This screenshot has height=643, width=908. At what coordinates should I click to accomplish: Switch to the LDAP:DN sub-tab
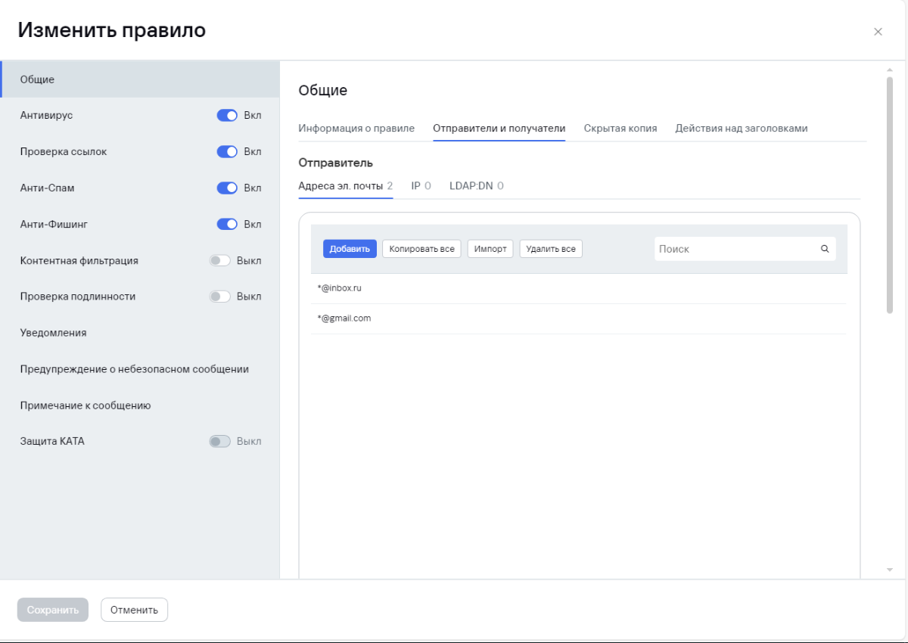click(x=476, y=186)
